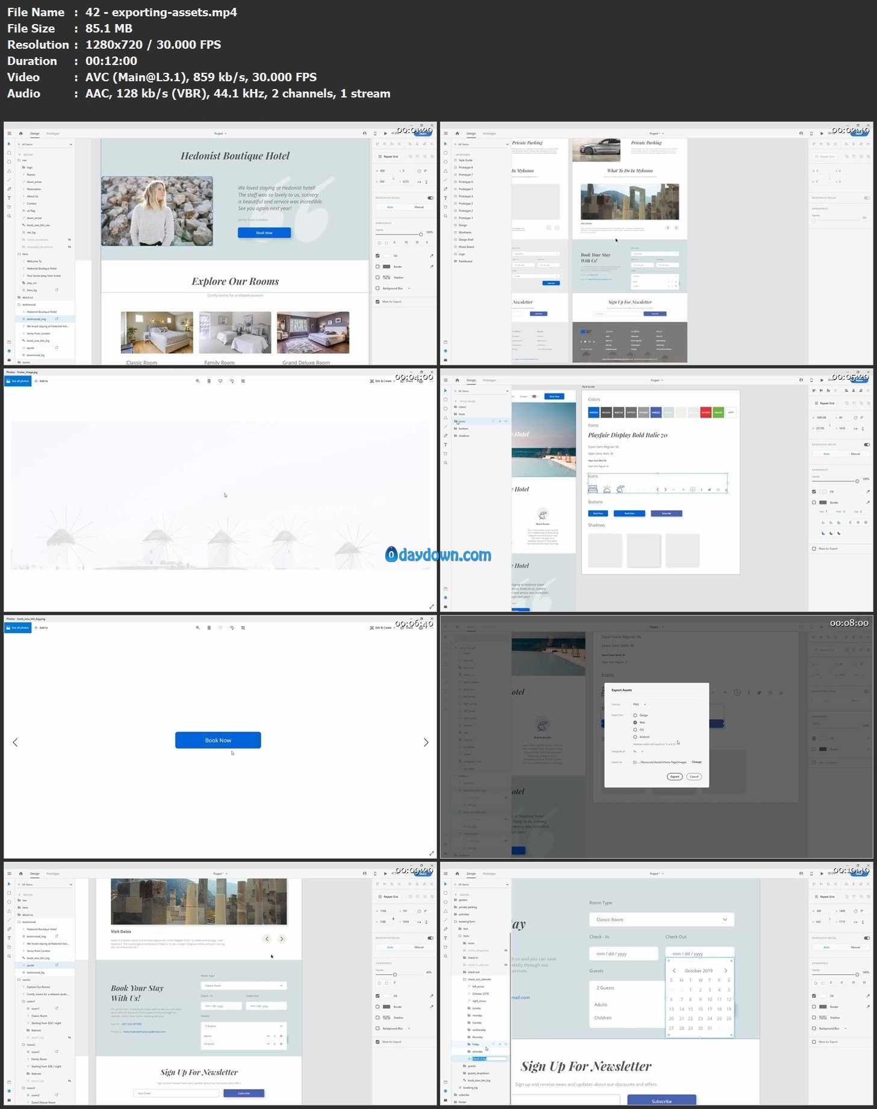Click the next-image arrow in the book_now_btn_big Photos window
Screen dimensions: 877x1109
(x=426, y=743)
